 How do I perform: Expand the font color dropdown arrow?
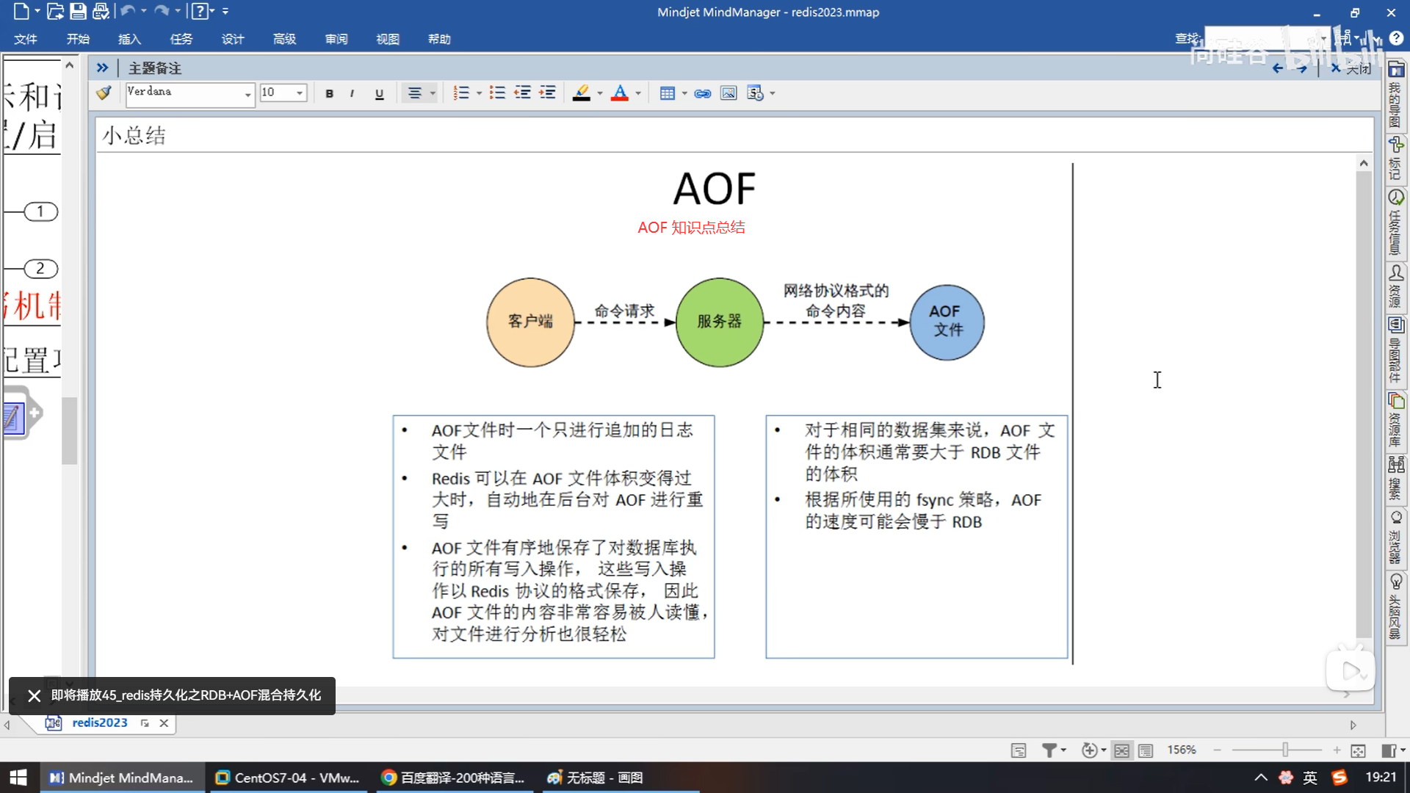(638, 93)
